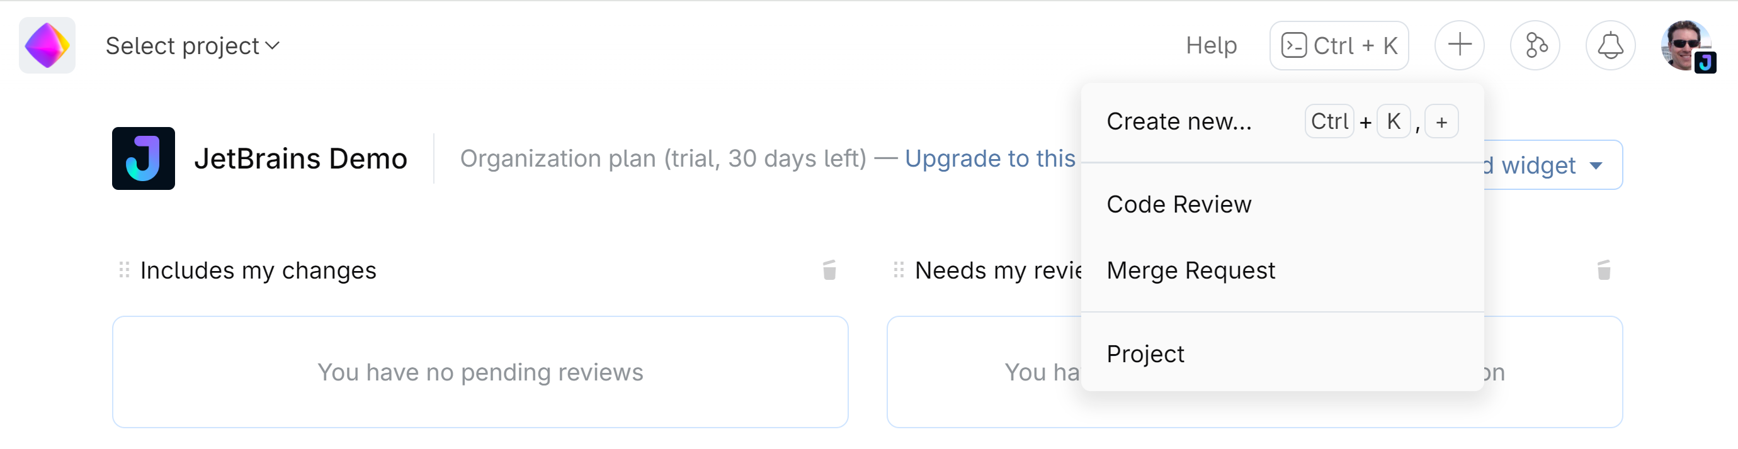Click the JetBrains Demo organization logo
This screenshot has width=1738, height=449.
(x=143, y=158)
